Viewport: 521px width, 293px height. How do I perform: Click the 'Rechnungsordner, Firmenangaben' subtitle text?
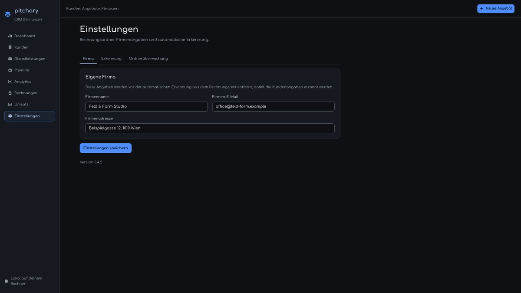[144, 40]
